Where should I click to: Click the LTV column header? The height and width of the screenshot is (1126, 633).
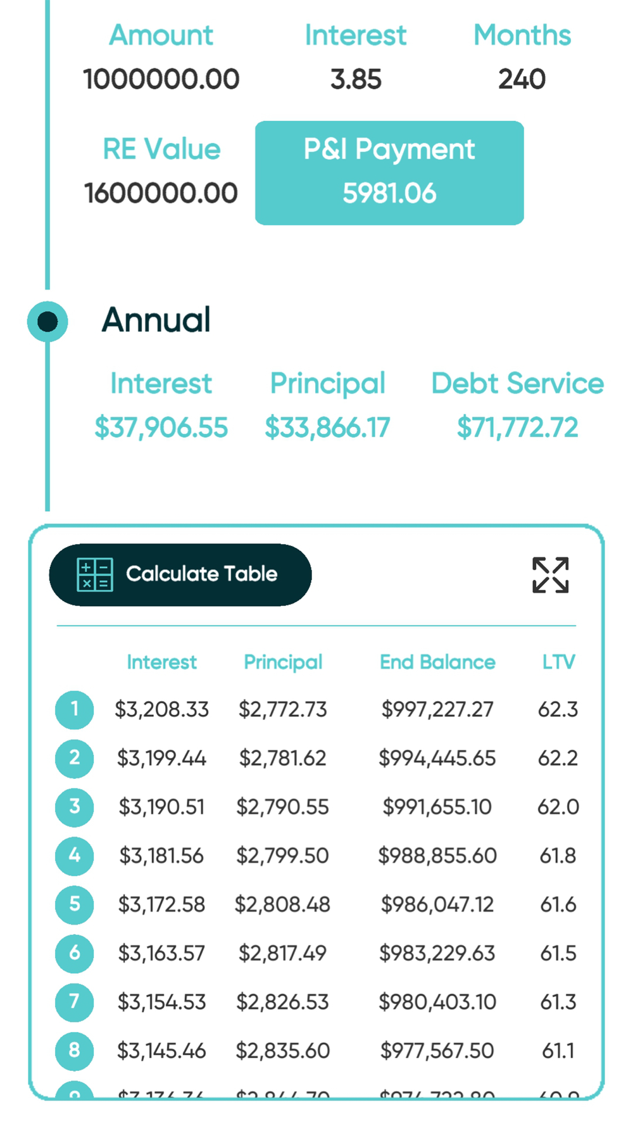point(558,662)
